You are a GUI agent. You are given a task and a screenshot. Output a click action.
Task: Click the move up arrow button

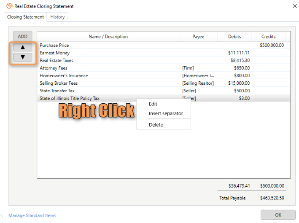tap(23, 48)
